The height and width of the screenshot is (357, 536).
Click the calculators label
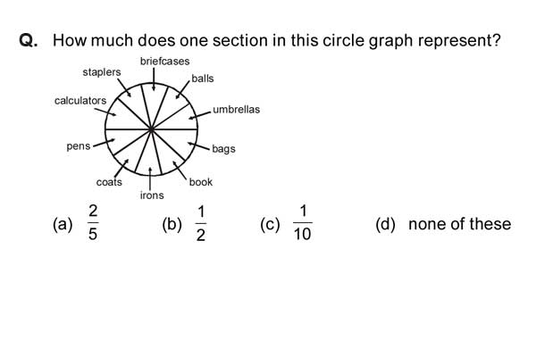click(x=80, y=101)
